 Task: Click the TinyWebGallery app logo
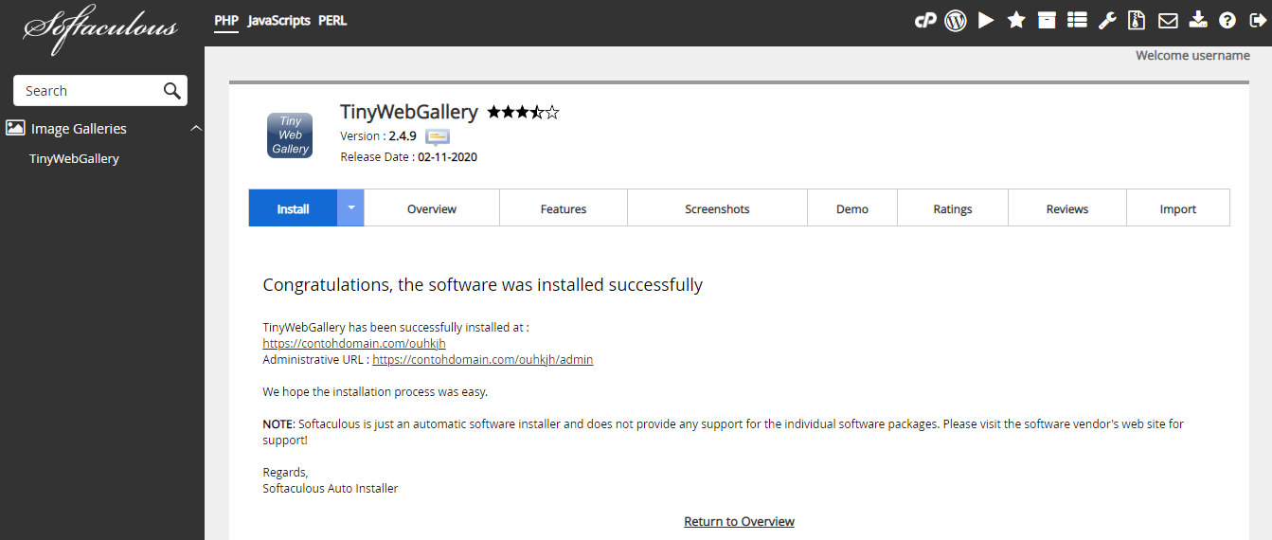tap(290, 135)
